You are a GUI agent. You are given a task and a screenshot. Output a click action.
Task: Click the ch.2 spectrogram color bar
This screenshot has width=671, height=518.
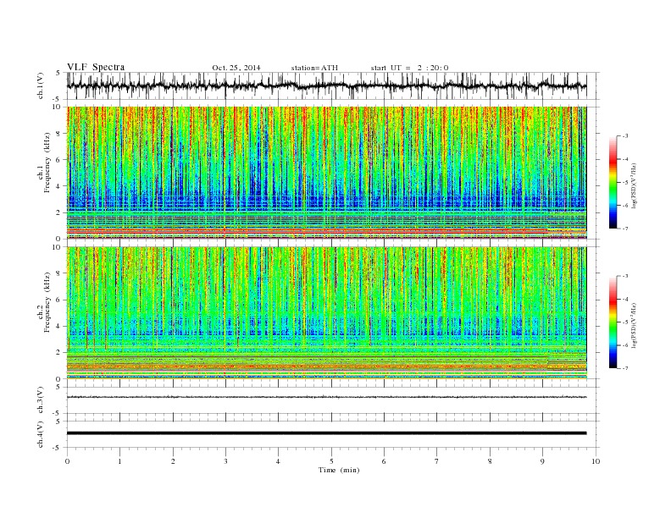[x=613, y=322]
